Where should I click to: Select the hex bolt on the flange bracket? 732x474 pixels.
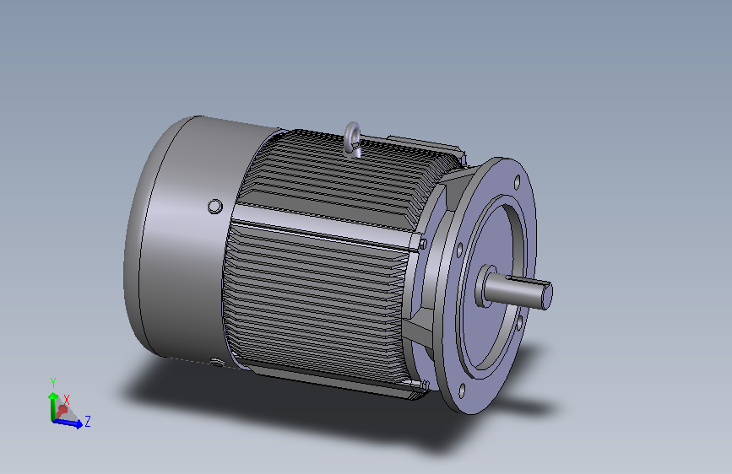pyautogui.click(x=422, y=244)
